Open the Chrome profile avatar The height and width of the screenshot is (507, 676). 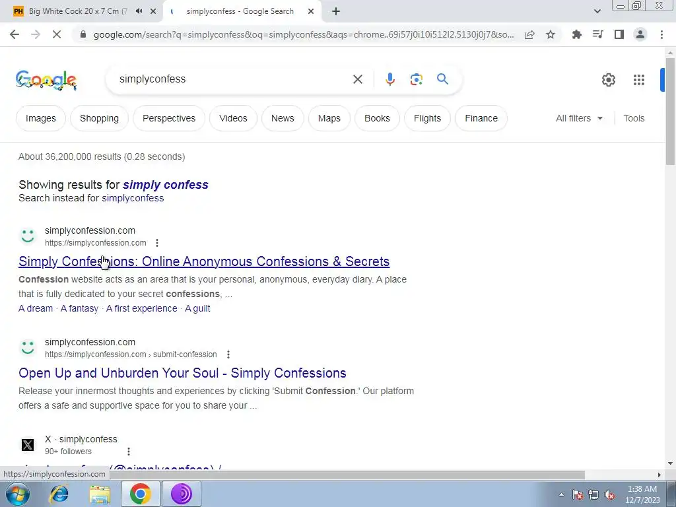pos(640,34)
